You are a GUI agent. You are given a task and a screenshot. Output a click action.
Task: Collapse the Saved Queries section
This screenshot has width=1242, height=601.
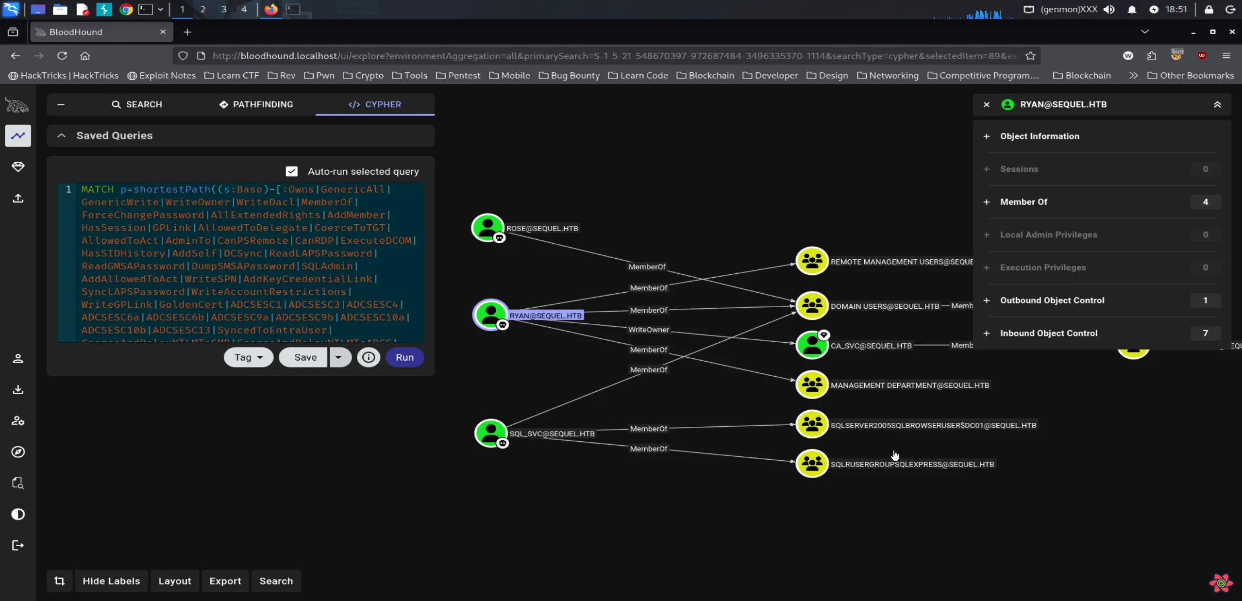click(x=62, y=136)
